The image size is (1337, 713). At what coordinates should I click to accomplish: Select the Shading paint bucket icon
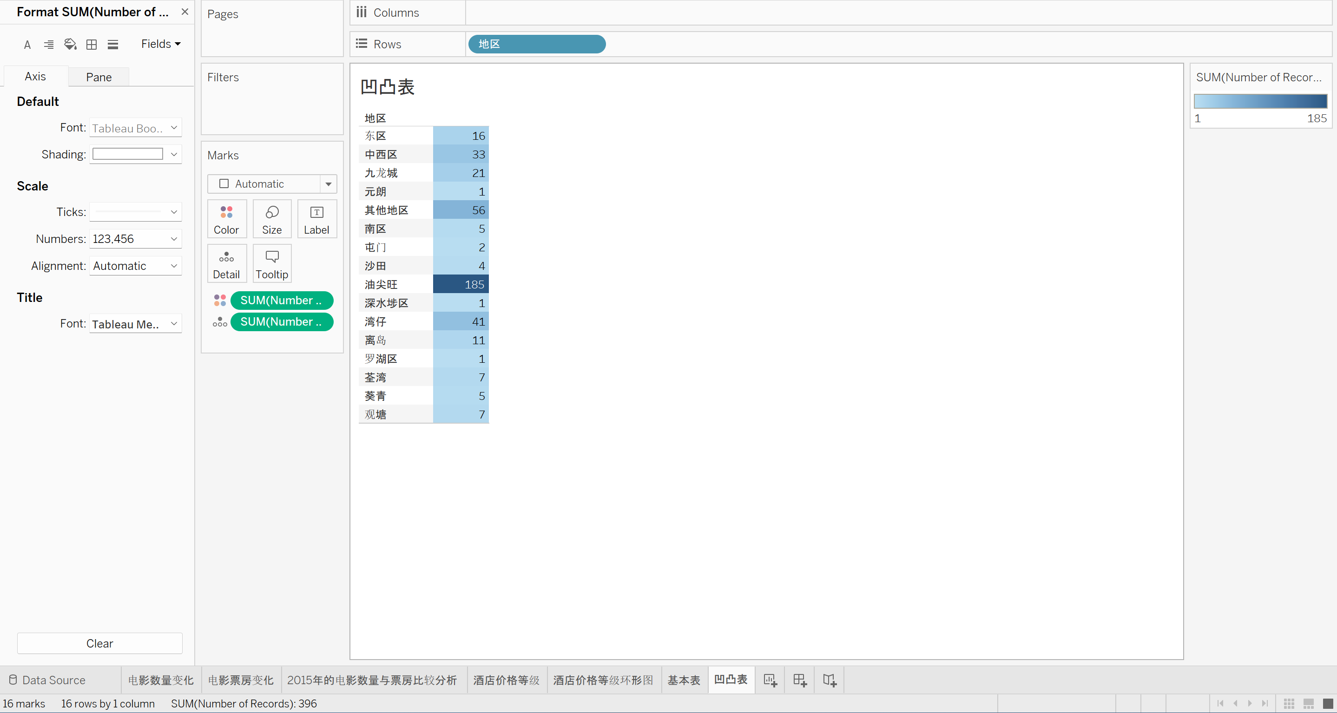tap(70, 45)
